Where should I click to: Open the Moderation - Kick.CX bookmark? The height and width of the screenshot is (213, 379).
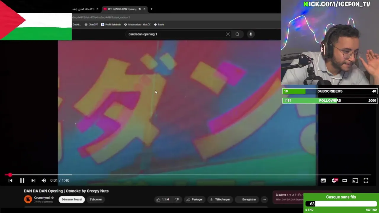point(137,25)
